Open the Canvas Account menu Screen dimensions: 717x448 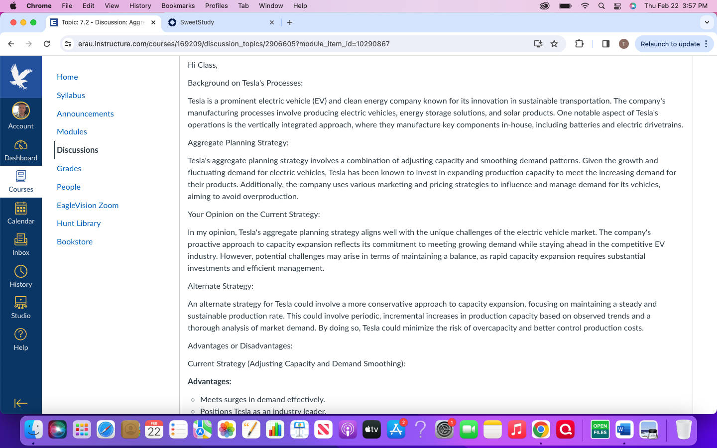[x=21, y=115]
